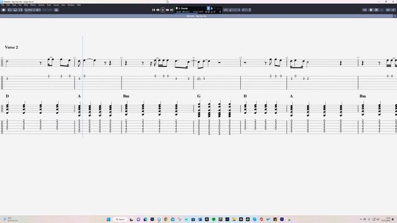397x223 pixels.
Task: Close the document tab with the X
Action: [x=395, y=16]
